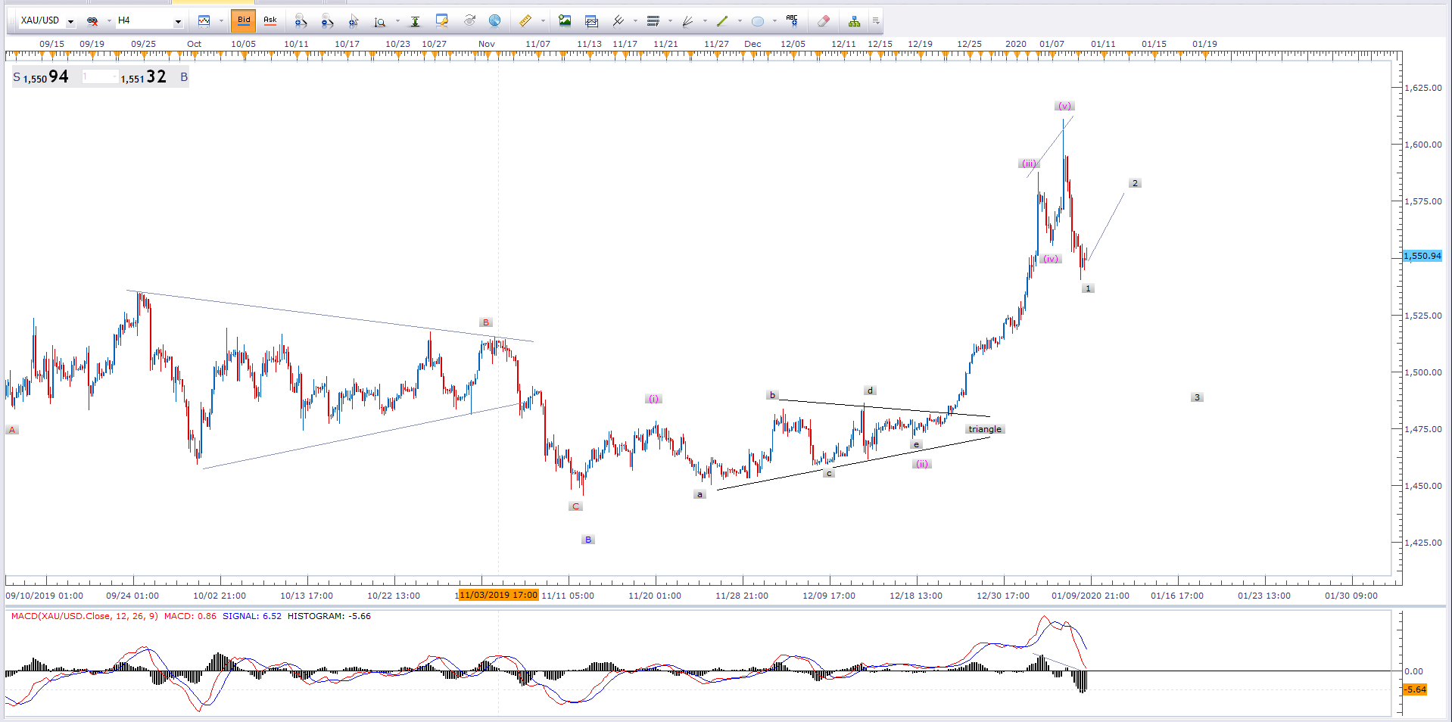
Task: Click the ruler measurement tool
Action: 525,21
